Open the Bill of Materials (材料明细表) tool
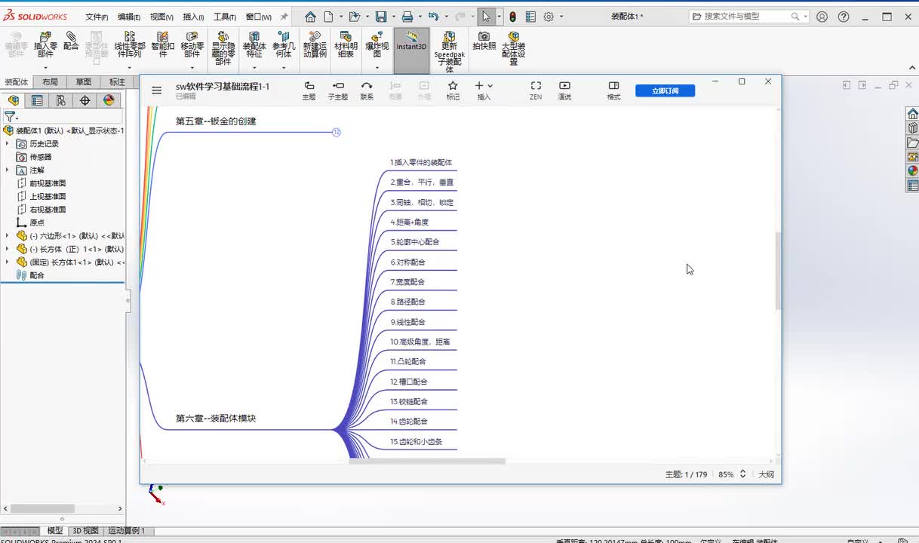 [x=346, y=44]
